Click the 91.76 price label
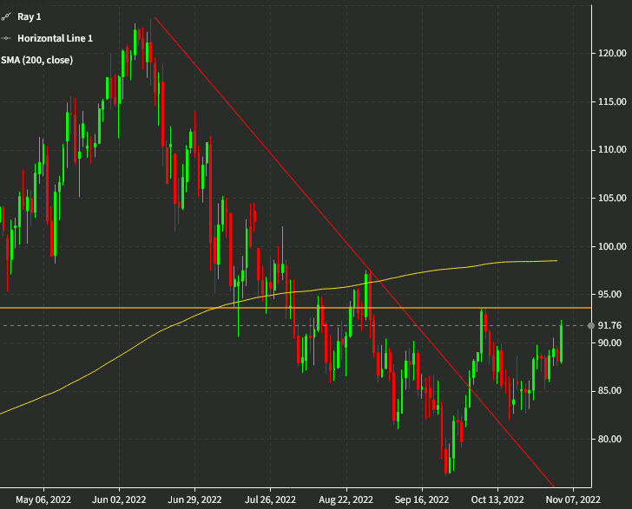 pos(609,325)
